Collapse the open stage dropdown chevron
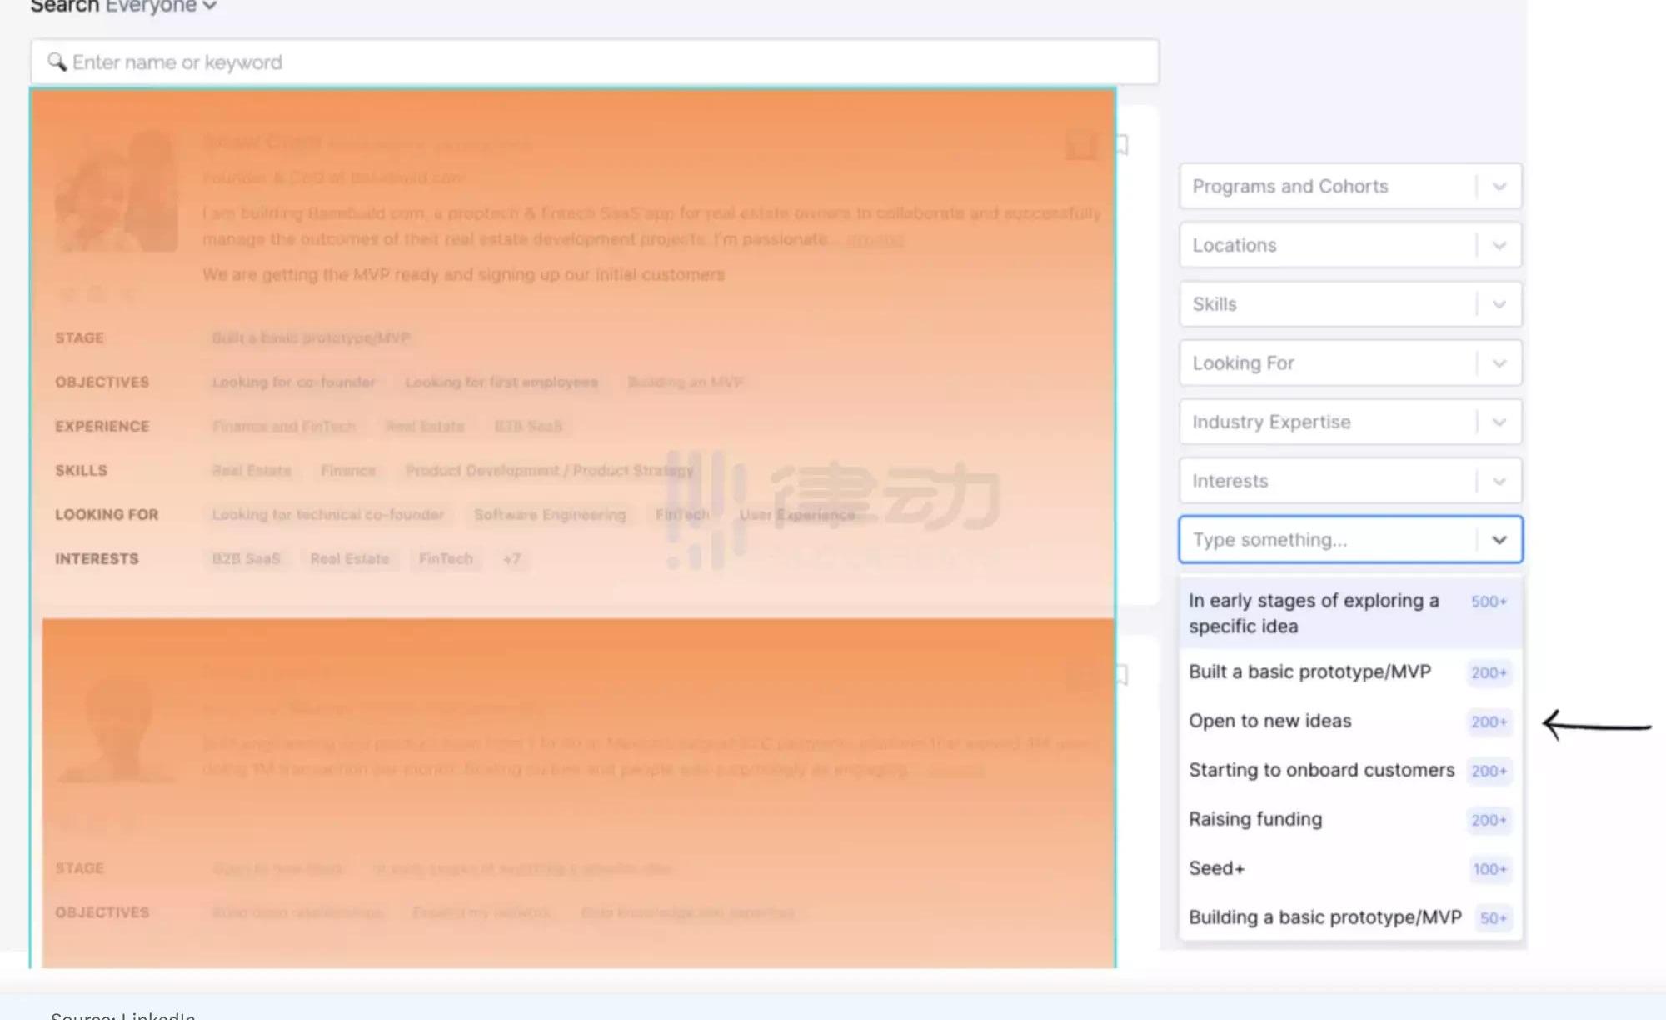Viewport: 1666px width, 1020px height. point(1499,540)
